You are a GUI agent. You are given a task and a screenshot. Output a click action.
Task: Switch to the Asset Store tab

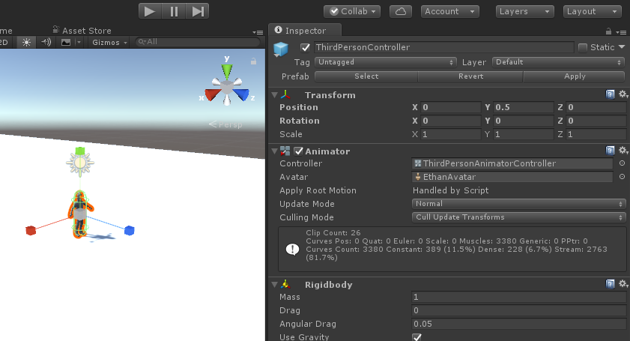(x=82, y=31)
